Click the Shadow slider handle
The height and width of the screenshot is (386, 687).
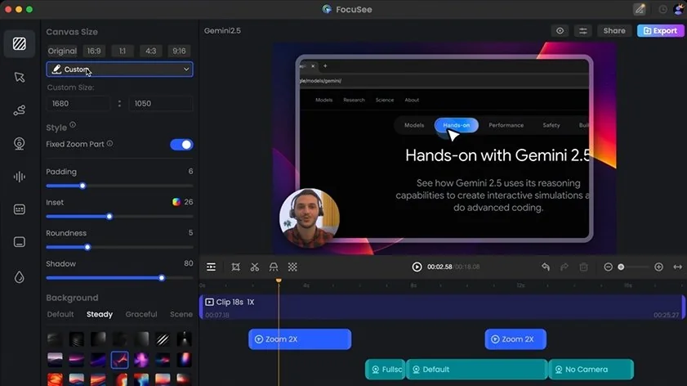click(x=162, y=278)
